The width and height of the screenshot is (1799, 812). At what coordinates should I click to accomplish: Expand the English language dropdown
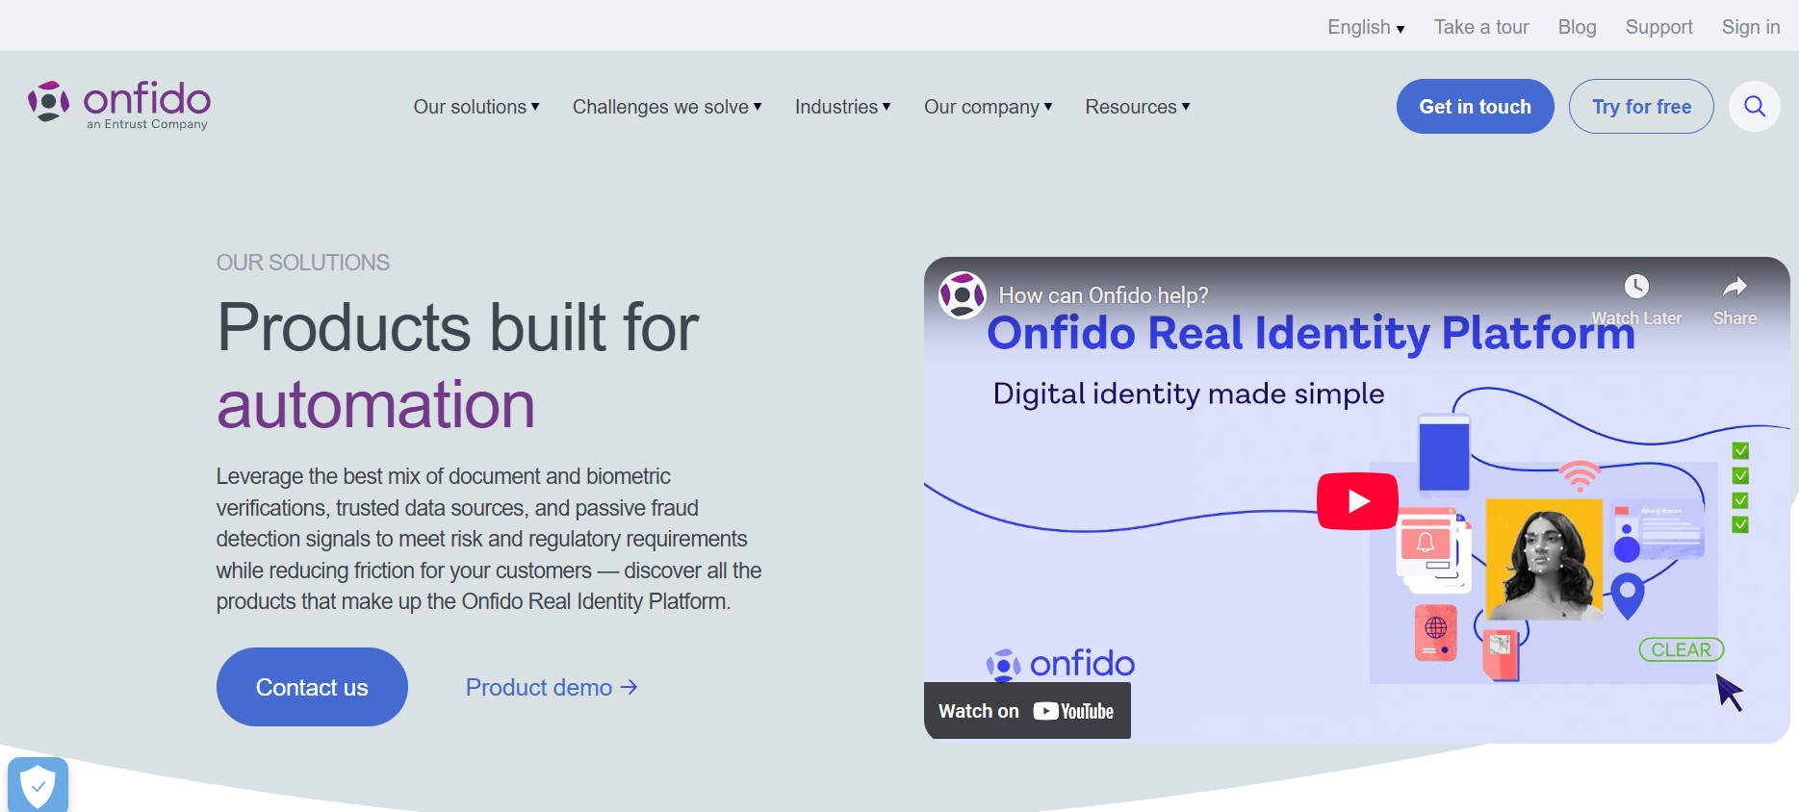coord(1366,27)
